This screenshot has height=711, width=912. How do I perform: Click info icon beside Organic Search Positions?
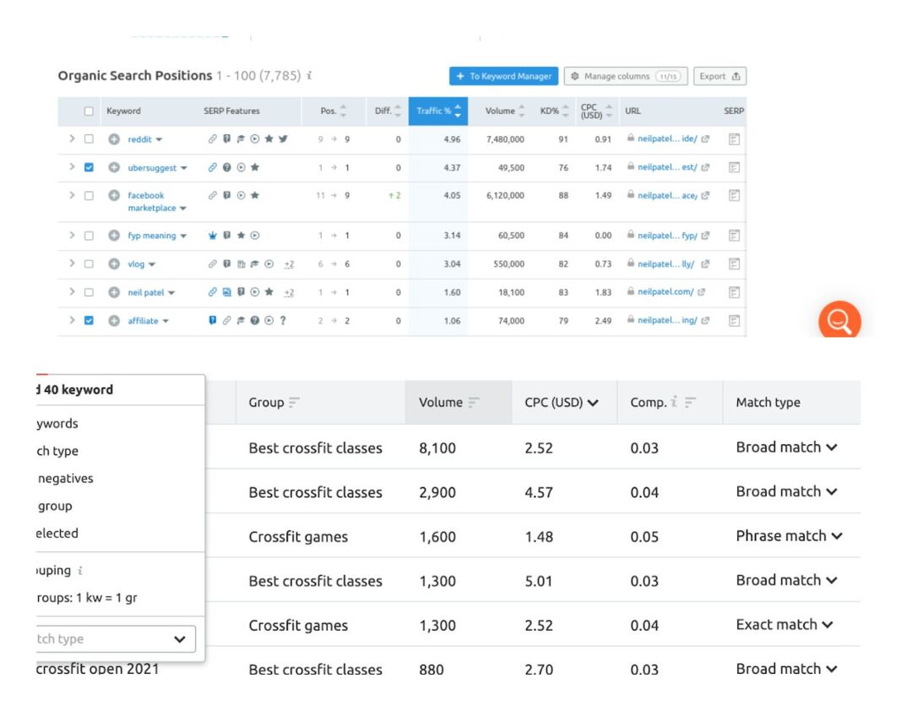tap(310, 76)
